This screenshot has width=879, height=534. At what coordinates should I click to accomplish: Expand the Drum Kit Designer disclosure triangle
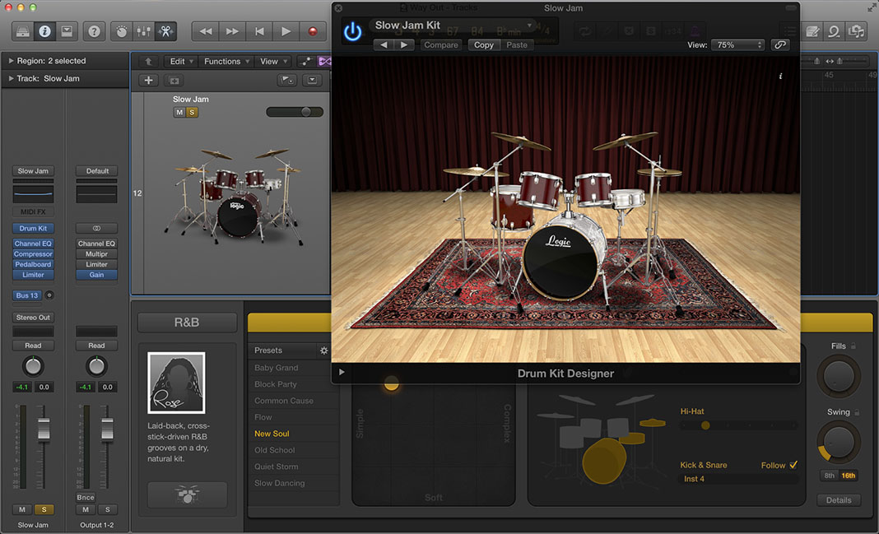[x=342, y=372]
